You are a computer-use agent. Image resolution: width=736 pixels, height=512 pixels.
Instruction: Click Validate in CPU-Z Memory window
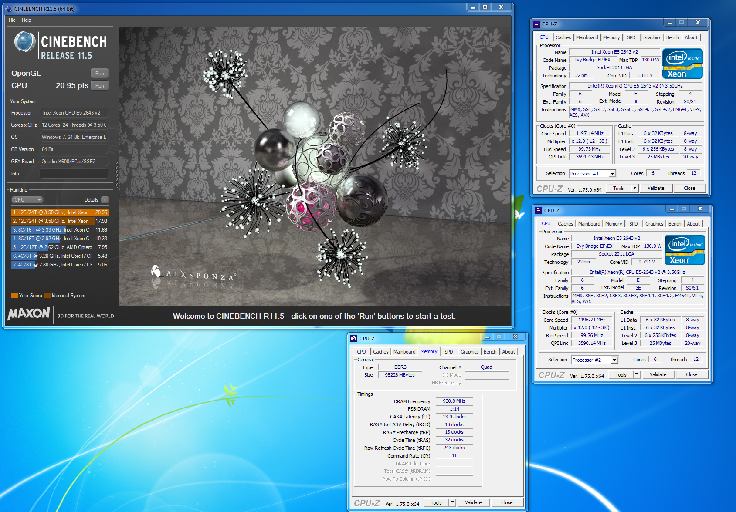pyautogui.click(x=473, y=502)
